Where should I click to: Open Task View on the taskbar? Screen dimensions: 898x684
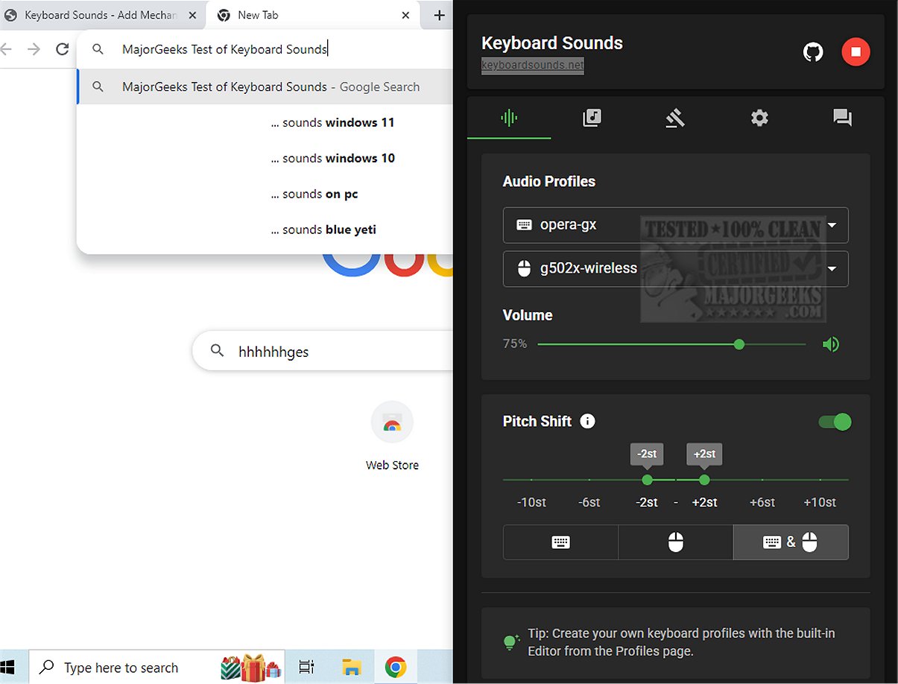coord(306,668)
